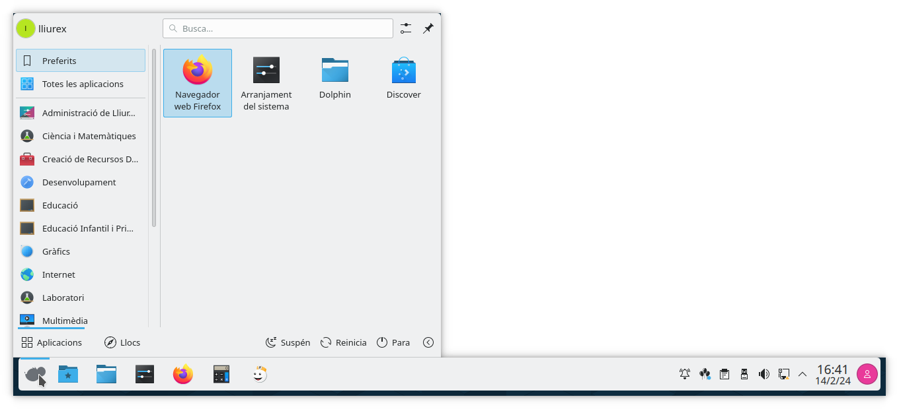Pin the application menu open

click(x=428, y=28)
